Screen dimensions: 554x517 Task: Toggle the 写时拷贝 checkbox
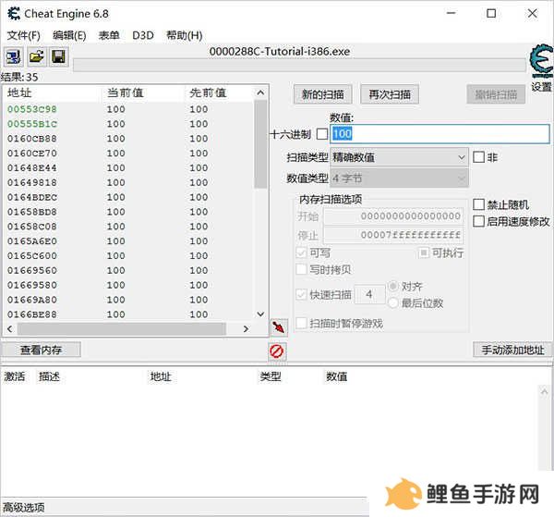coord(301,270)
